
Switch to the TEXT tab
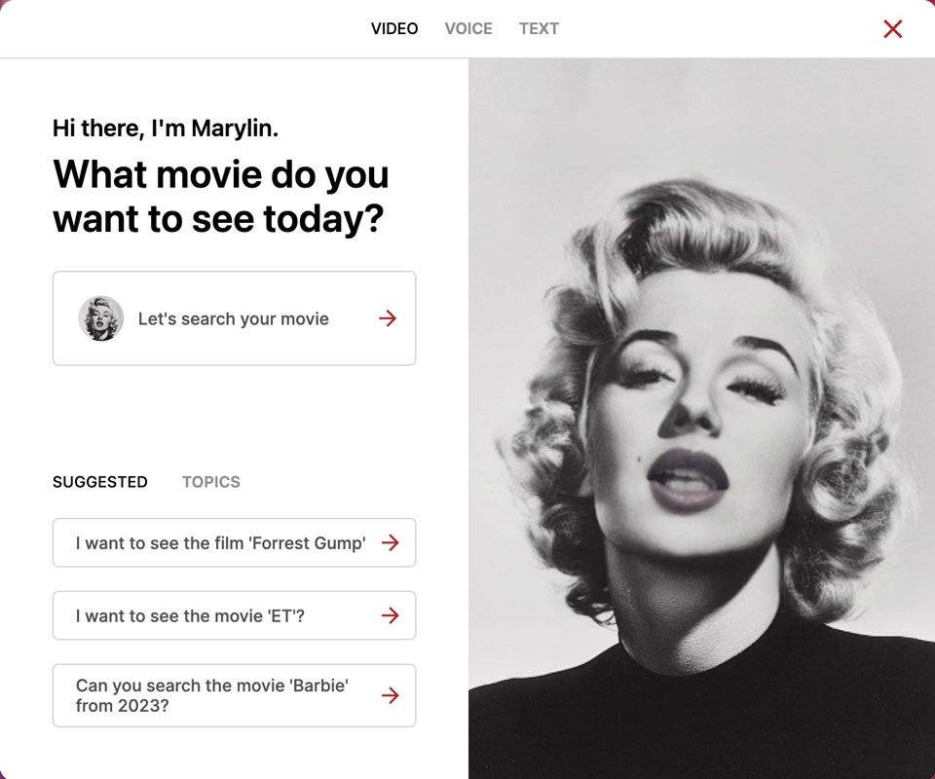539,28
